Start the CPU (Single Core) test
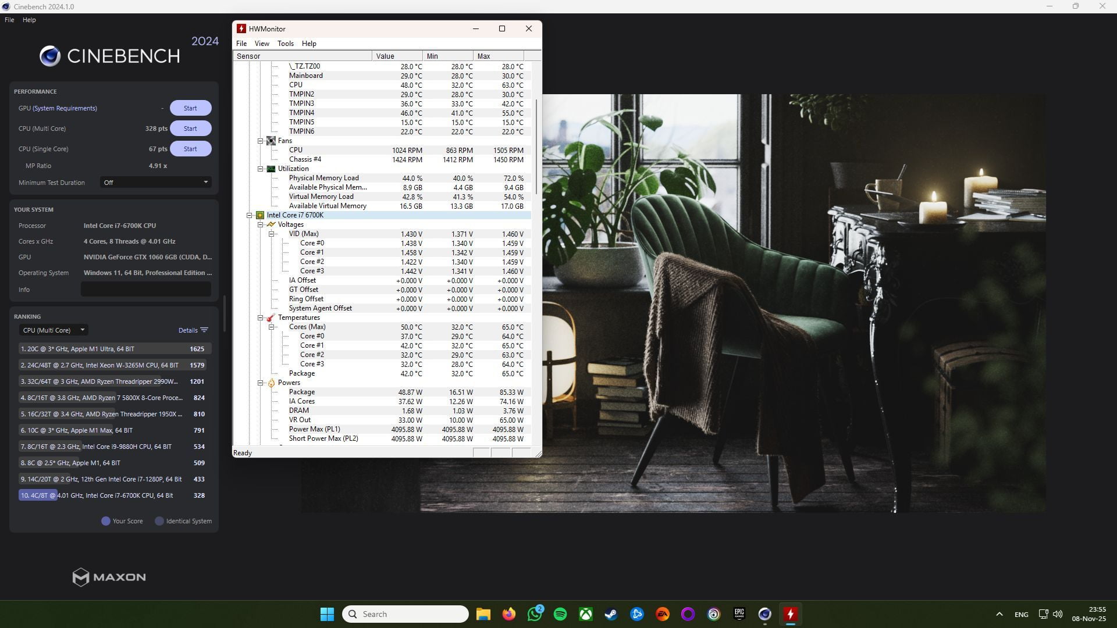The image size is (1117, 628). 190,149
